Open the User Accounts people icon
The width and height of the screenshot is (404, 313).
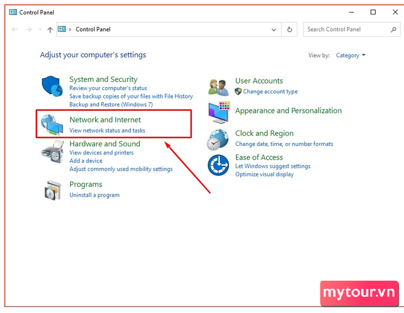click(x=218, y=88)
